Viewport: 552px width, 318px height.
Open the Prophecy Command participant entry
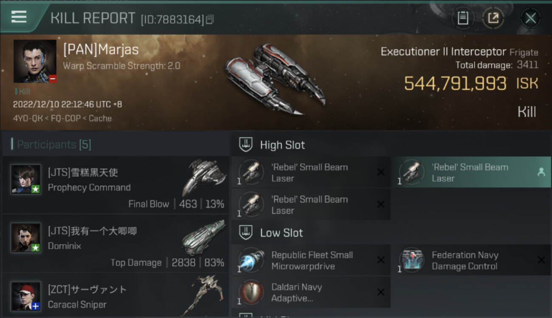(116, 185)
